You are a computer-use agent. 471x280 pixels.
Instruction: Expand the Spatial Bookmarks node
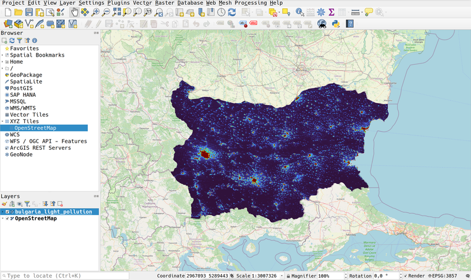pyautogui.click(x=2, y=55)
